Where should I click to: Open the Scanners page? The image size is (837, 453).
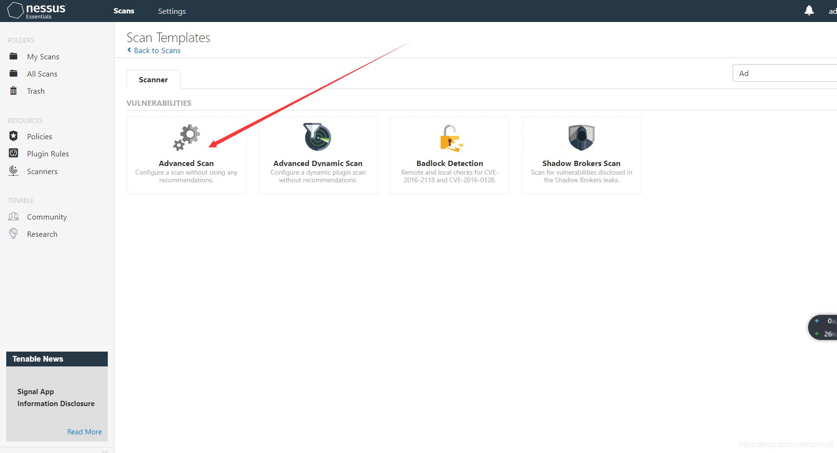click(x=42, y=171)
